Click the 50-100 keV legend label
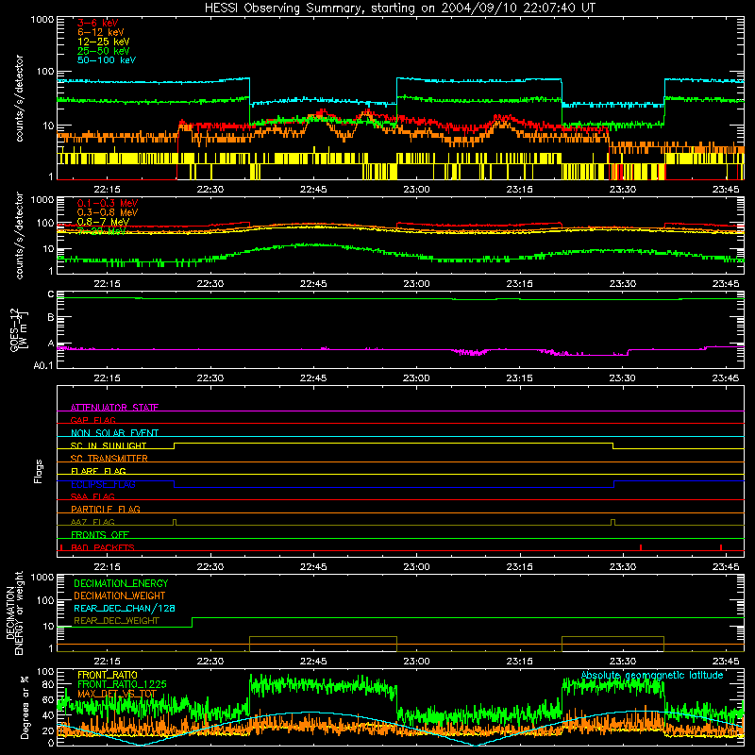 [x=106, y=60]
